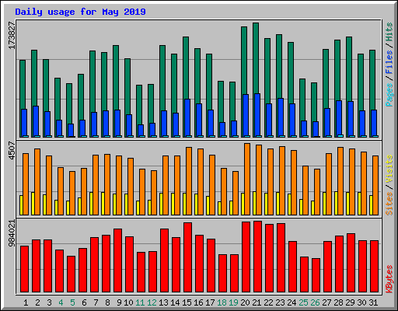Click the Hits legend label
The image size is (398, 311).
click(x=389, y=32)
